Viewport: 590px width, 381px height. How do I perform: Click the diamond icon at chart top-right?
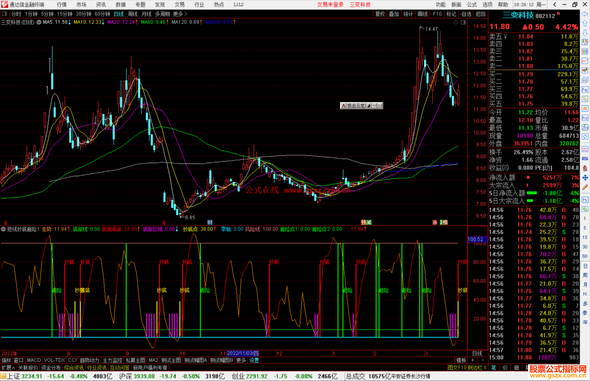(456, 22)
